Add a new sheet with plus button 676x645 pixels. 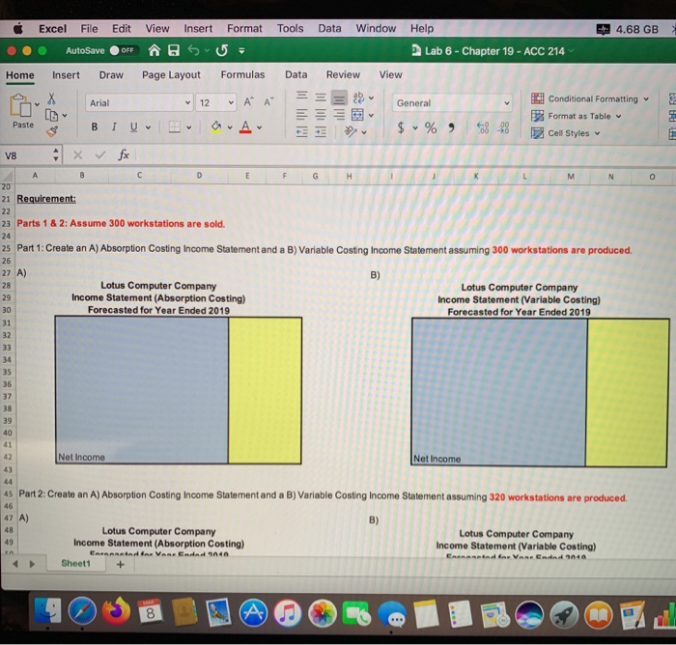(x=121, y=564)
